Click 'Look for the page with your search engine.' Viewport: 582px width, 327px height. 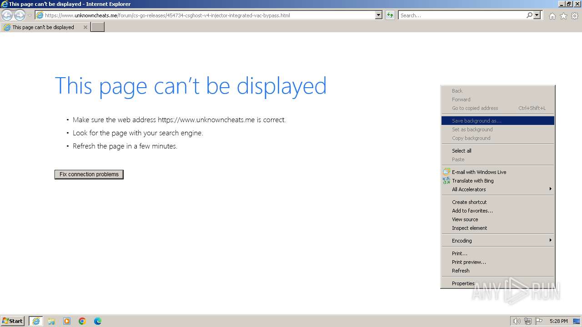[138, 133]
